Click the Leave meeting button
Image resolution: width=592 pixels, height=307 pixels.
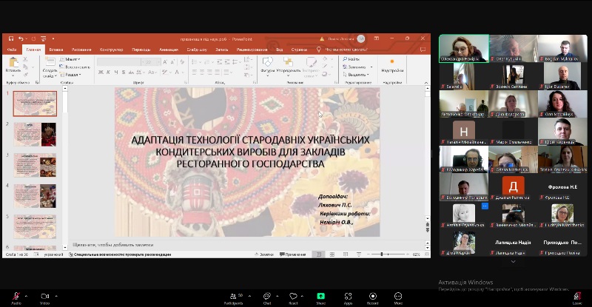click(576, 296)
